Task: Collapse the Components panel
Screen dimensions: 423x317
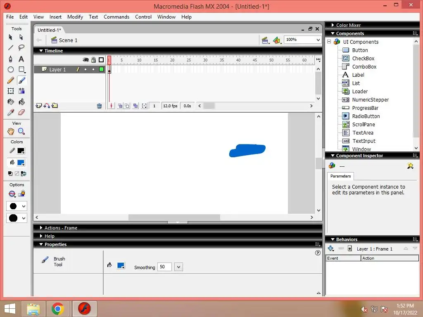Action: click(333, 33)
